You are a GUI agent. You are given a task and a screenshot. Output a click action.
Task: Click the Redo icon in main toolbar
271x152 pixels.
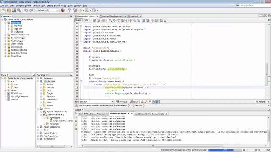point(31,11)
